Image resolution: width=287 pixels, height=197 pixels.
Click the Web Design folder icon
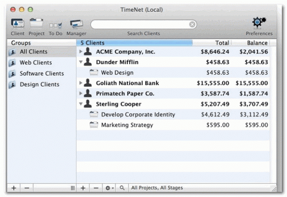point(94,72)
